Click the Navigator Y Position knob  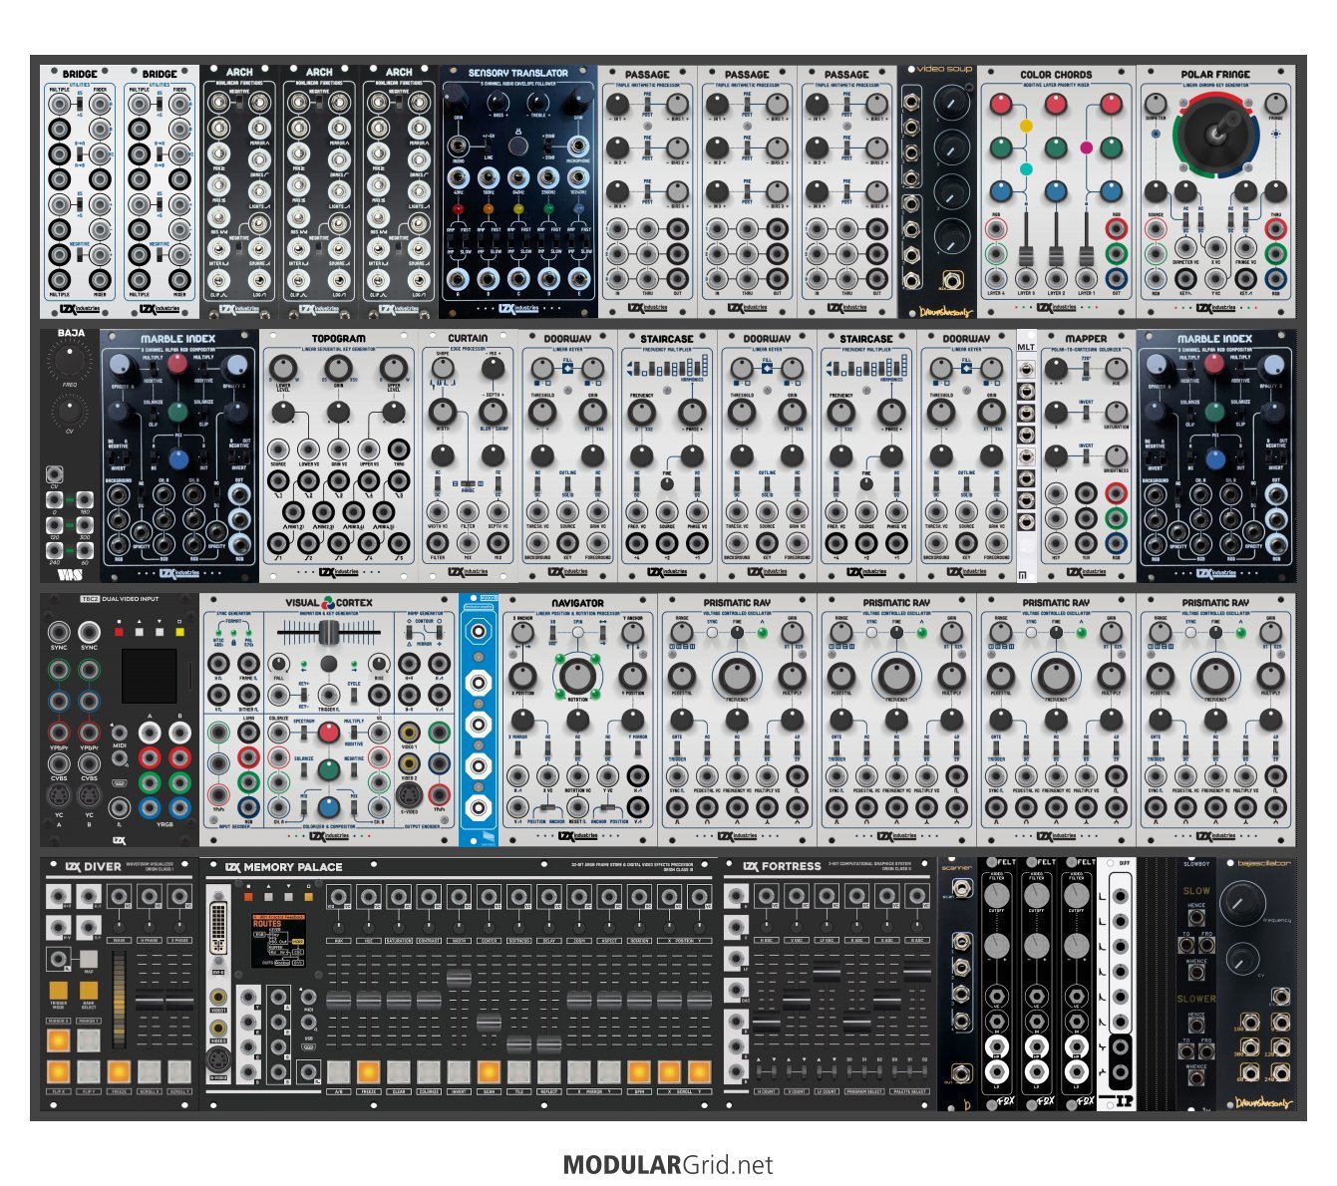(x=633, y=677)
